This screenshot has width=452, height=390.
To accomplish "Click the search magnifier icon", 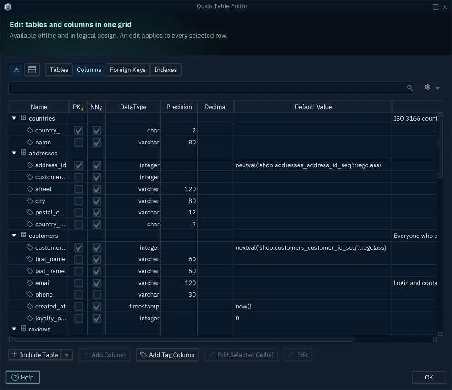I will click(410, 88).
